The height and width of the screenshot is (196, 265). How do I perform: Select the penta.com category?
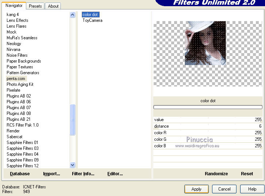click(16, 79)
